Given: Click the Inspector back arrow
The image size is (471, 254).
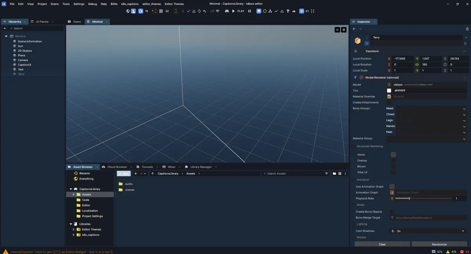Looking at the screenshot, I should [354, 29].
